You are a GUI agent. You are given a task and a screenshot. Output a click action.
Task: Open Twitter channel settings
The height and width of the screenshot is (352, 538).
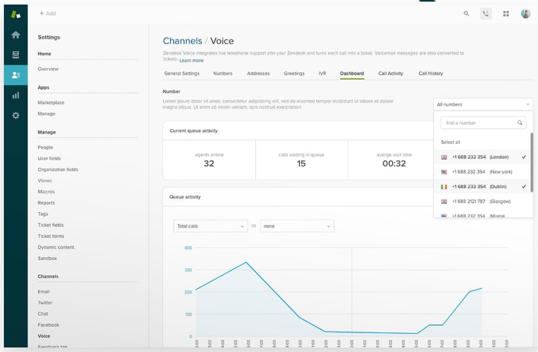pyautogui.click(x=45, y=303)
